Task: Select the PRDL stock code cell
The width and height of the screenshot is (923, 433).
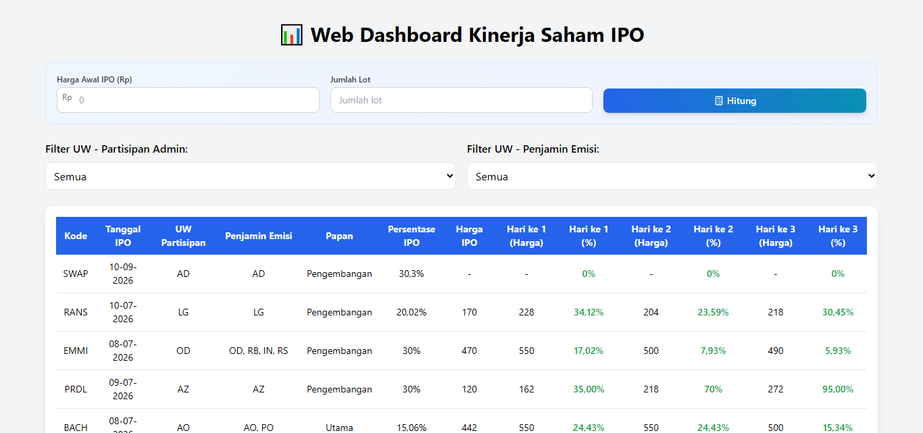Action: pyautogui.click(x=76, y=389)
